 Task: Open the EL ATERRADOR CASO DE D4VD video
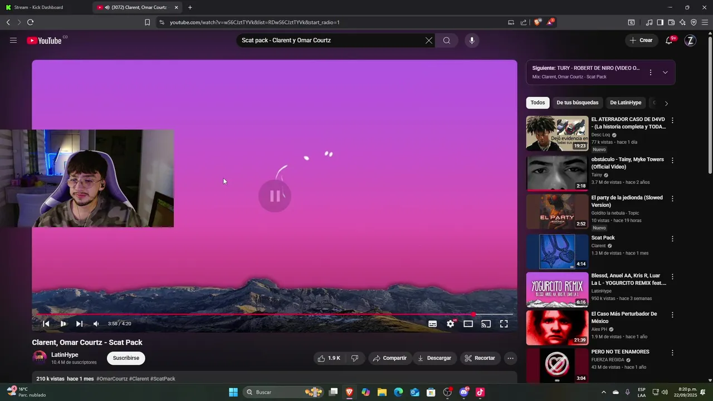point(557,133)
